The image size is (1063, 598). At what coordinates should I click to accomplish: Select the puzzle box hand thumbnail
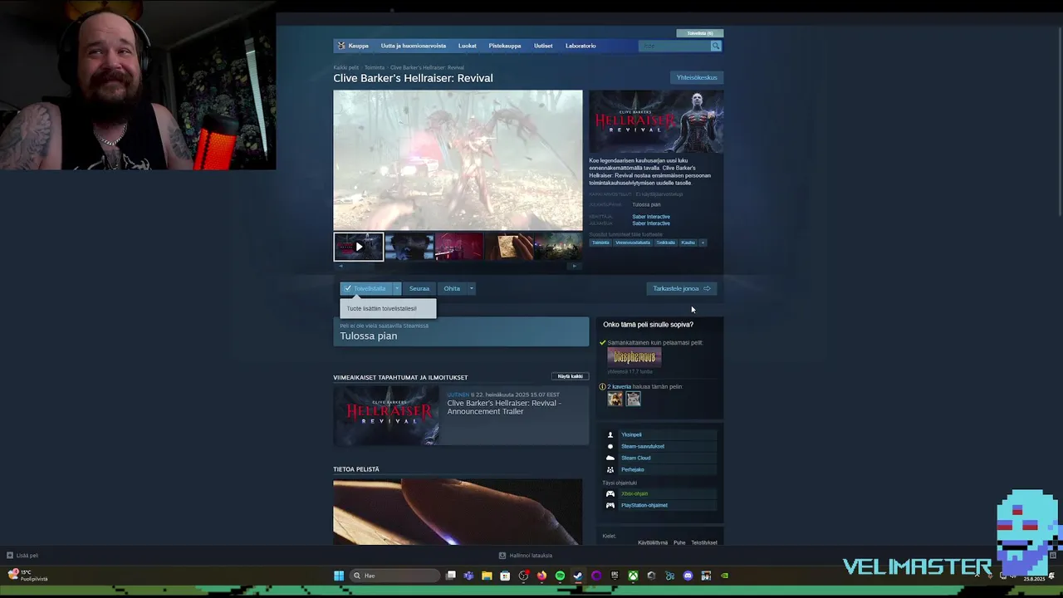509,247
